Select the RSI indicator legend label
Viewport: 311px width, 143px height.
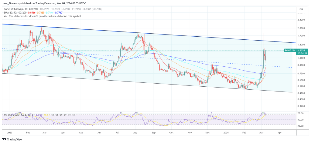tap(18, 115)
